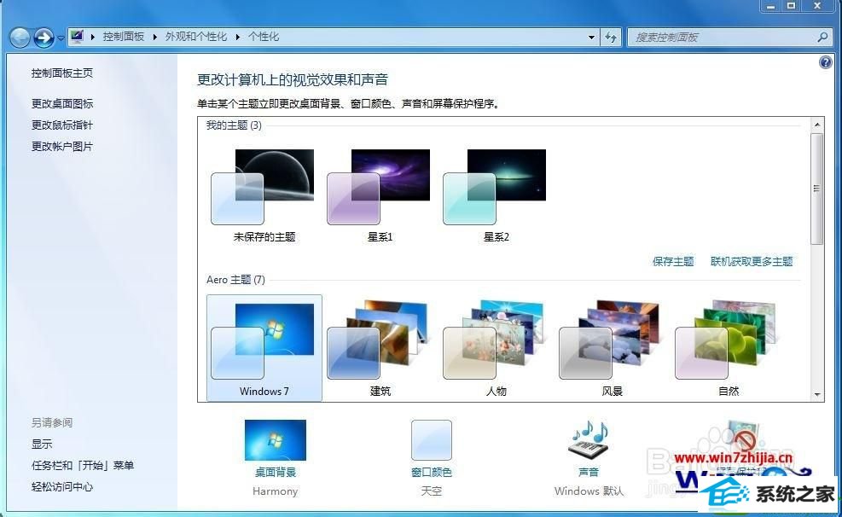Image resolution: width=842 pixels, height=517 pixels.
Task: Go back with the Back arrow button
Action: click(20, 38)
